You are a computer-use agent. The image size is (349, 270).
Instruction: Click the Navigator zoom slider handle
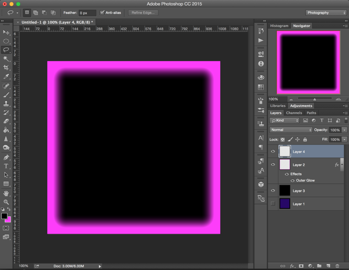315,99
